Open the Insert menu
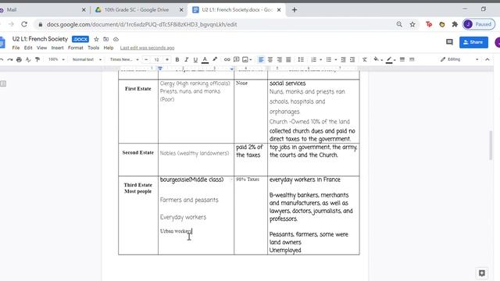Viewport: 500px width, 281px height. tap(57, 48)
